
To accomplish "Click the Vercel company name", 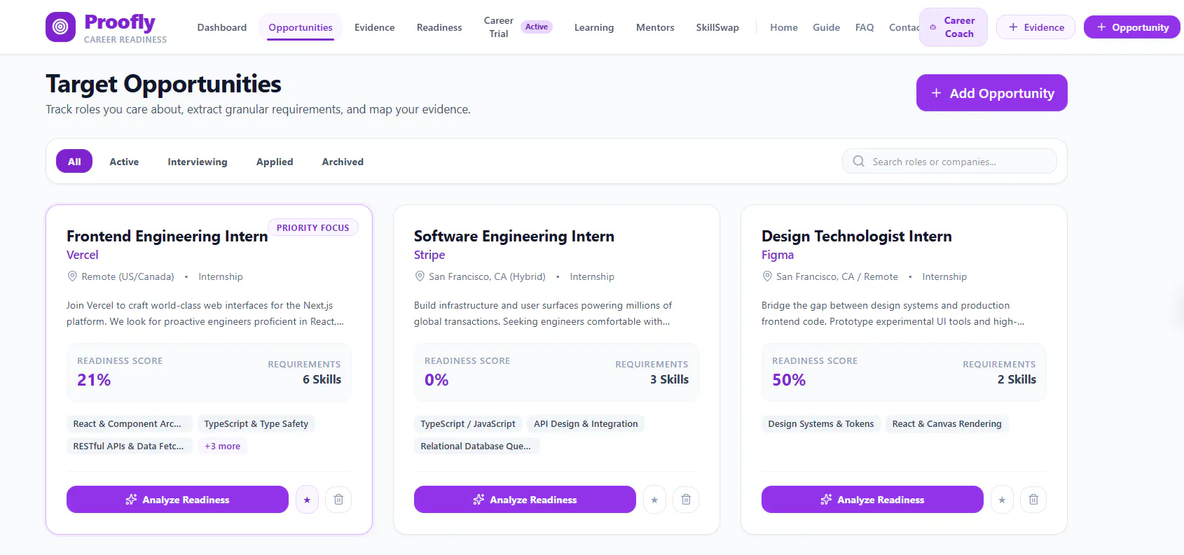I will pos(82,255).
